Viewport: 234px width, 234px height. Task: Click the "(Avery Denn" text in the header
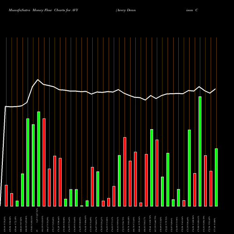pos(126,10)
